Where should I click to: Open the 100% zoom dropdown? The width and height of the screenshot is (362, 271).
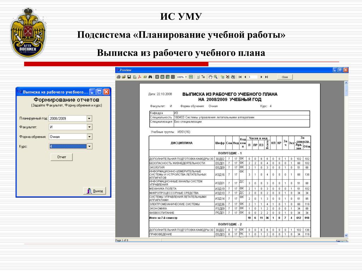(x=186, y=77)
